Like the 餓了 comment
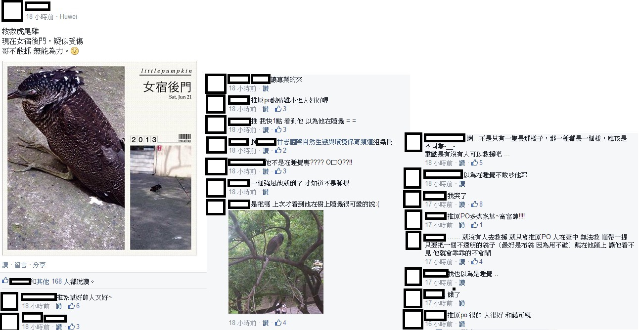 tap(462, 303)
